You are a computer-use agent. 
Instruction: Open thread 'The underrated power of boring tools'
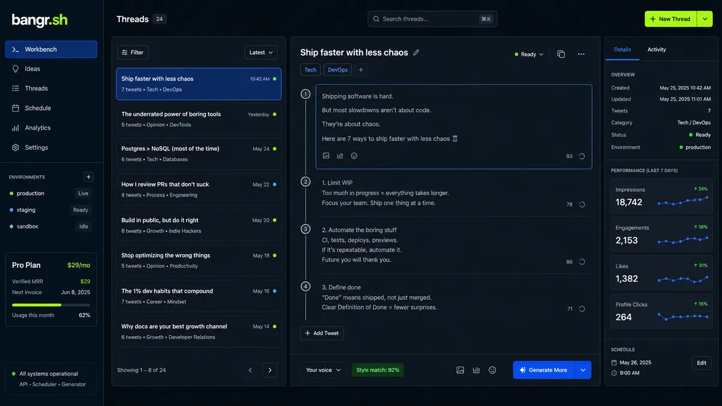coord(199,119)
